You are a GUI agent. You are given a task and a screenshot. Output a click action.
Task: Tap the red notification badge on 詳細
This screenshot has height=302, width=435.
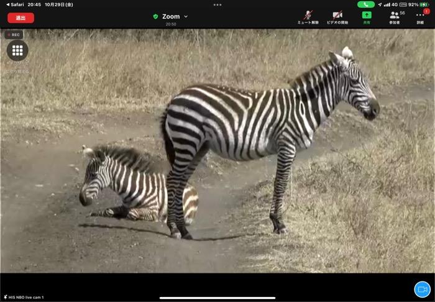[426, 11]
